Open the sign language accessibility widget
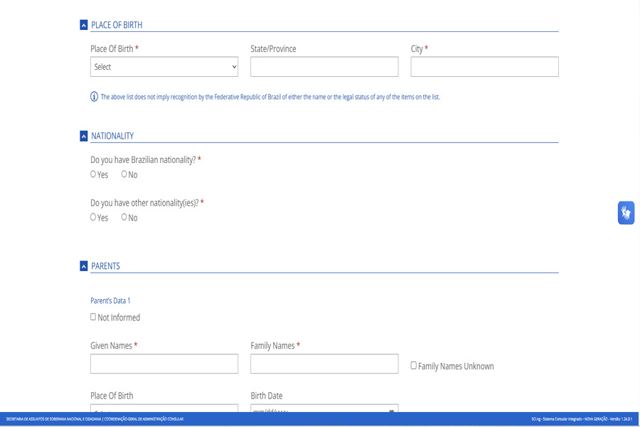The image size is (640, 427). coord(626,213)
